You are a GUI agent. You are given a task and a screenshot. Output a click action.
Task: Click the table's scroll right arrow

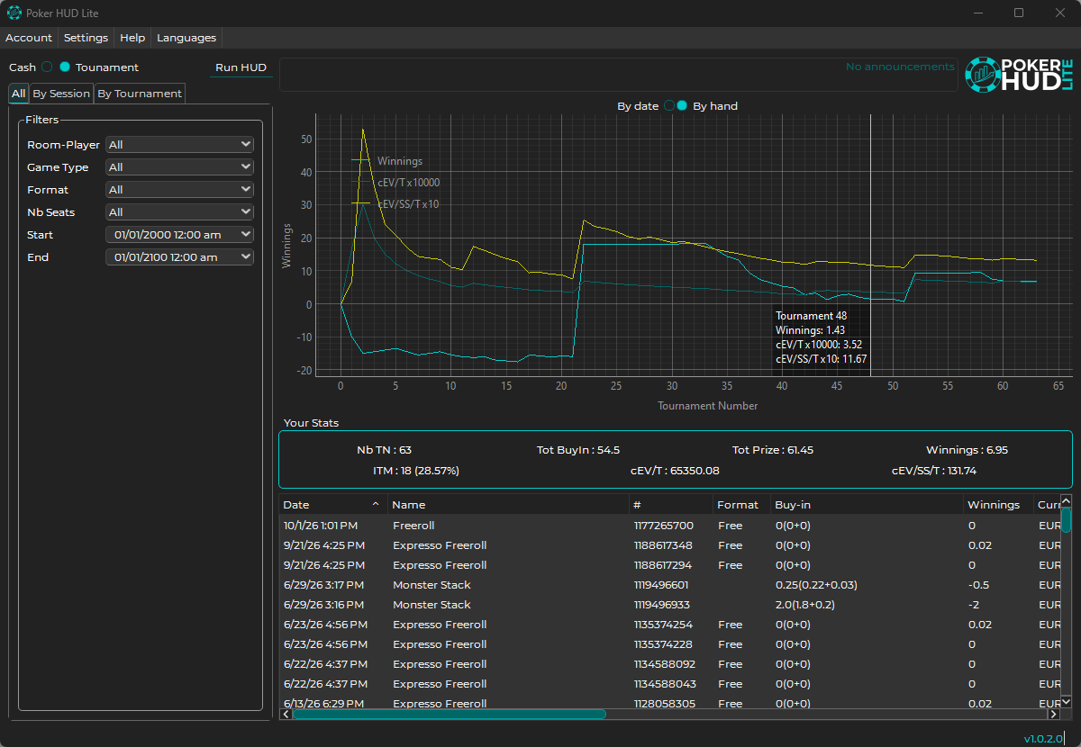pyautogui.click(x=1053, y=714)
